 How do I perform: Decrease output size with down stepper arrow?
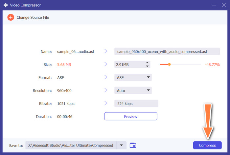pyautogui.click(x=147, y=67)
